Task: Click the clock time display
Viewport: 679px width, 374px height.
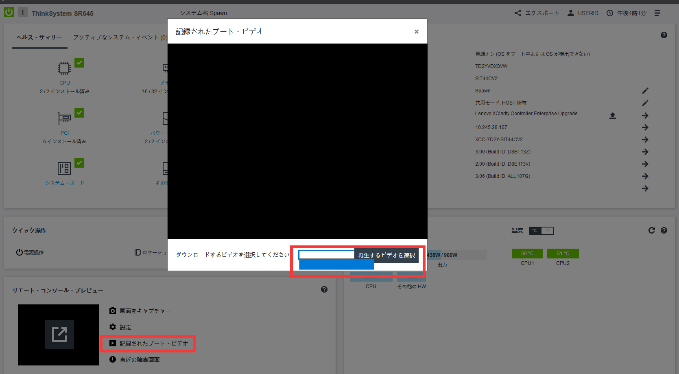Action: [626, 13]
